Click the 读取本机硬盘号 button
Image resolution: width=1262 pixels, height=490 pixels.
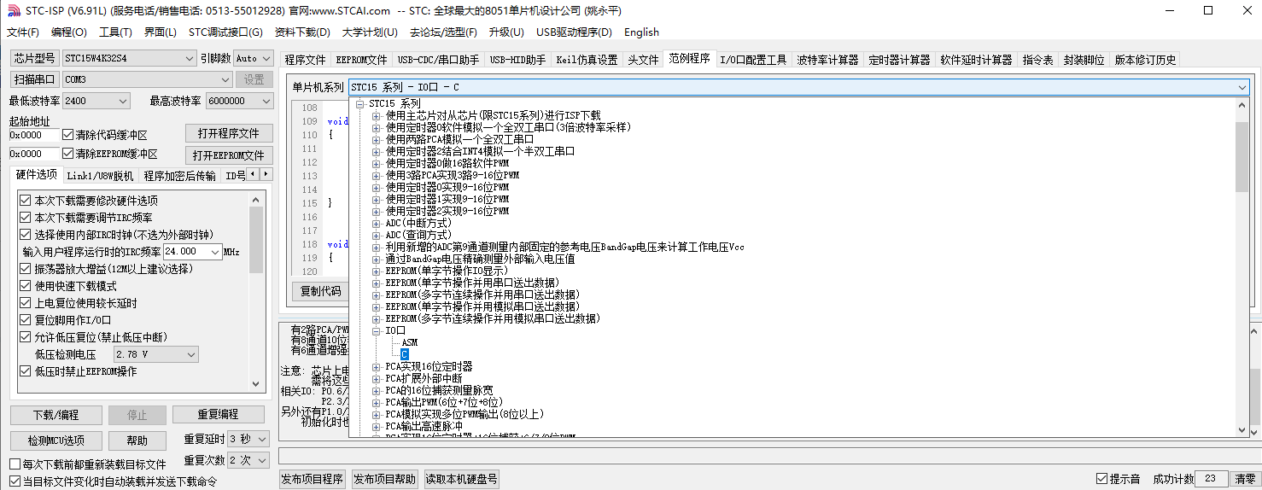(461, 479)
